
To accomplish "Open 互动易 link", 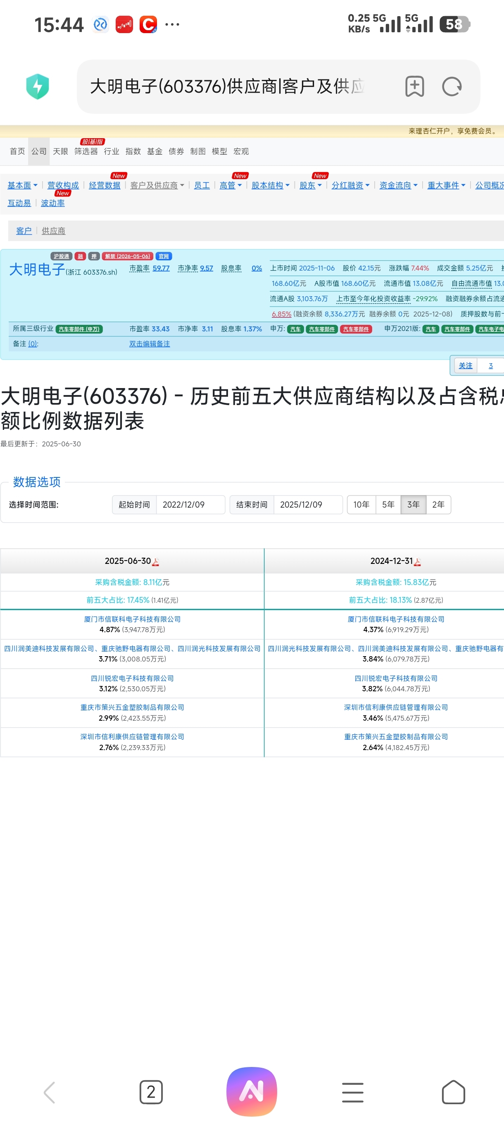I will 19,204.
